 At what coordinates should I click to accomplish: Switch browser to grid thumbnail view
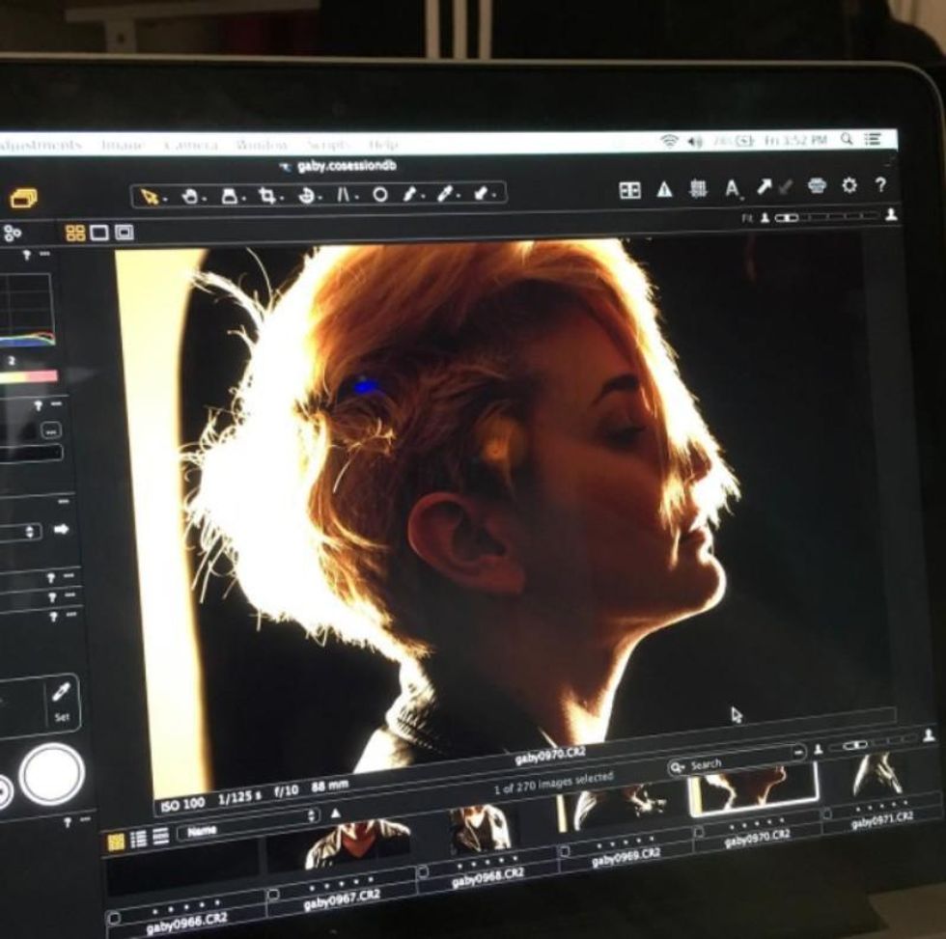click(116, 841)
